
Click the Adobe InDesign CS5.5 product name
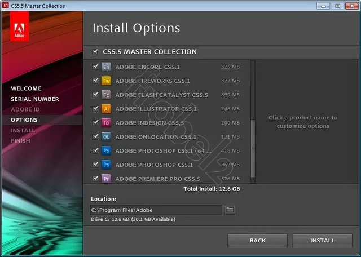point(149,123)
